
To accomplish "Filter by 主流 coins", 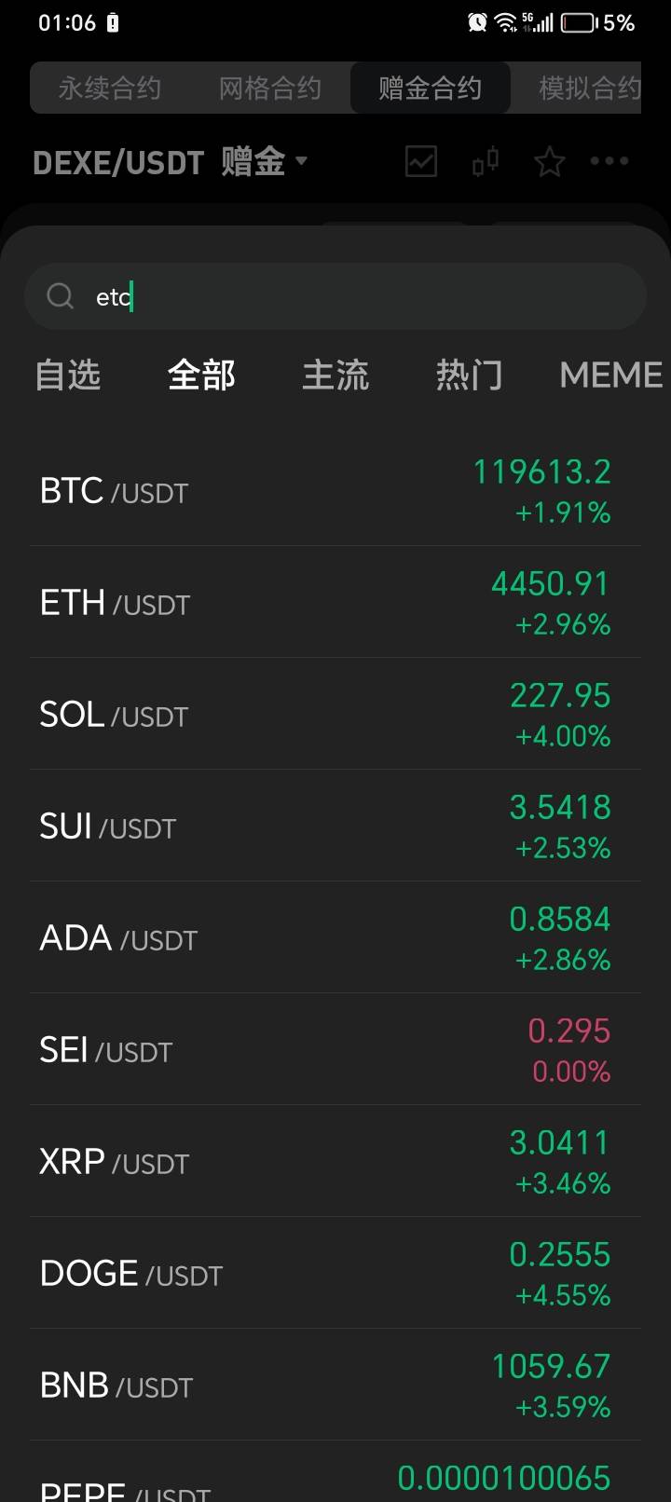I will tap(335, 375).
